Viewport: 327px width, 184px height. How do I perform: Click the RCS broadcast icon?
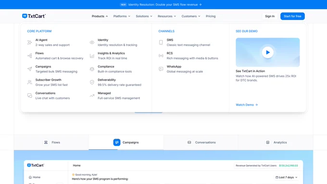coord(161,56)
